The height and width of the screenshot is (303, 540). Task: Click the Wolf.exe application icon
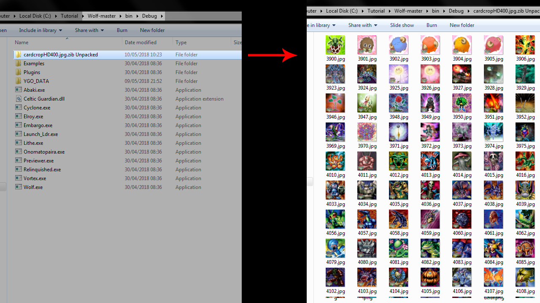[18, 187]
